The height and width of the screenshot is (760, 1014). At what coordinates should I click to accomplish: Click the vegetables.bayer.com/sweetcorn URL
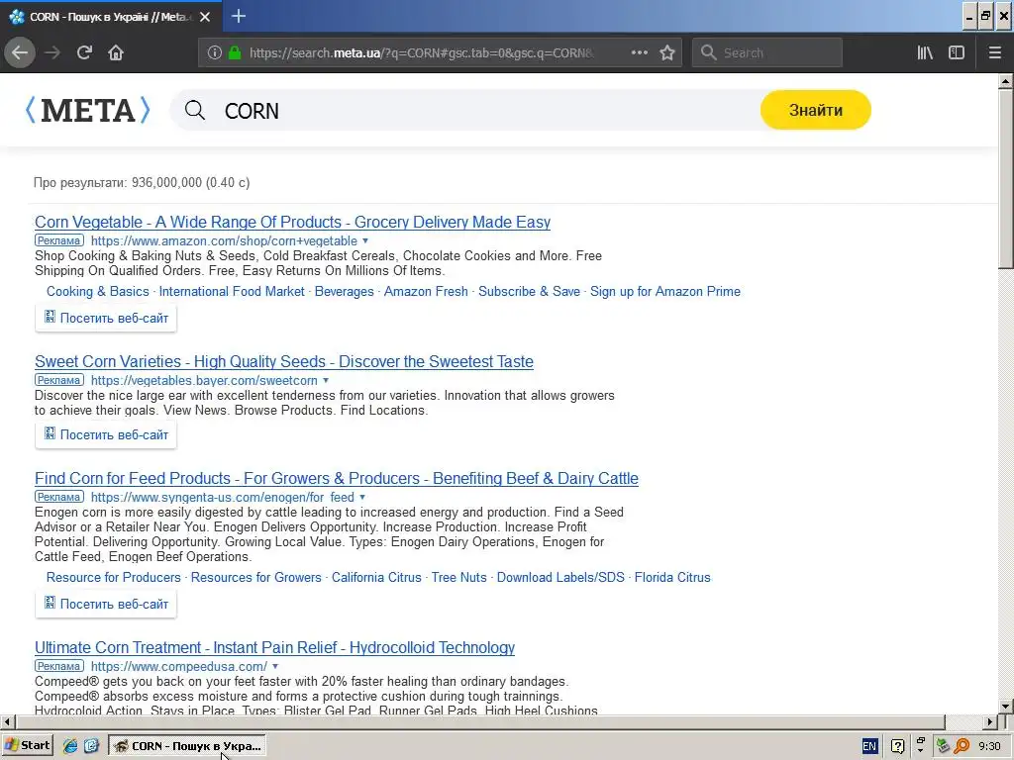(x=204, y=381)
